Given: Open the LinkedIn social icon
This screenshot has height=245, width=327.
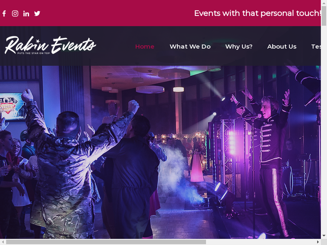Looking at the screenshot, I should point(26,13).
